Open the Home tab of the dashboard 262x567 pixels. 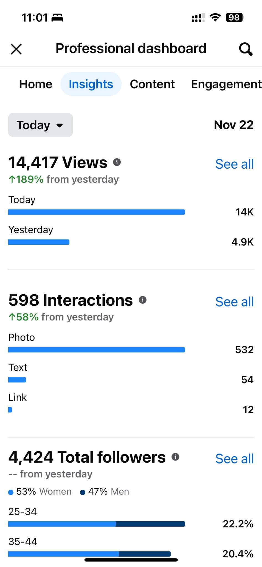[x=35, y=84]
